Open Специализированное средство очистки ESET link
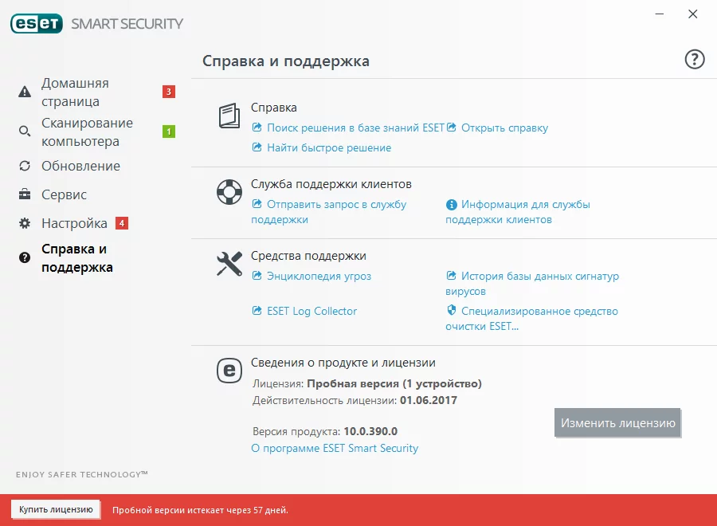 coord(532,318)
